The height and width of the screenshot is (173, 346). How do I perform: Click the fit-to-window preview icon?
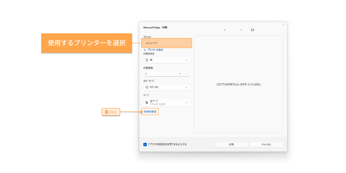coord(252,30)
